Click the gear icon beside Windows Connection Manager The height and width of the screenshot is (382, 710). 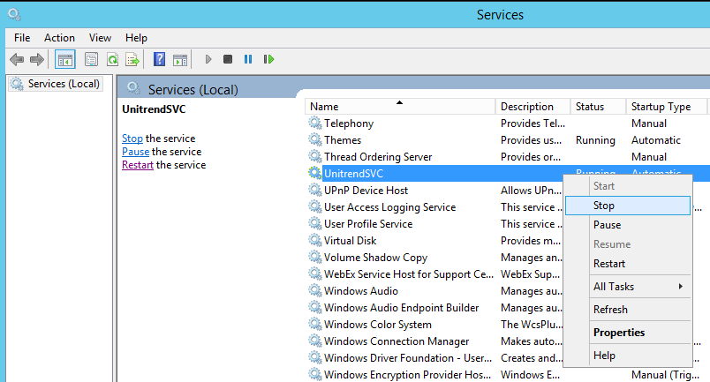[315, 341]
